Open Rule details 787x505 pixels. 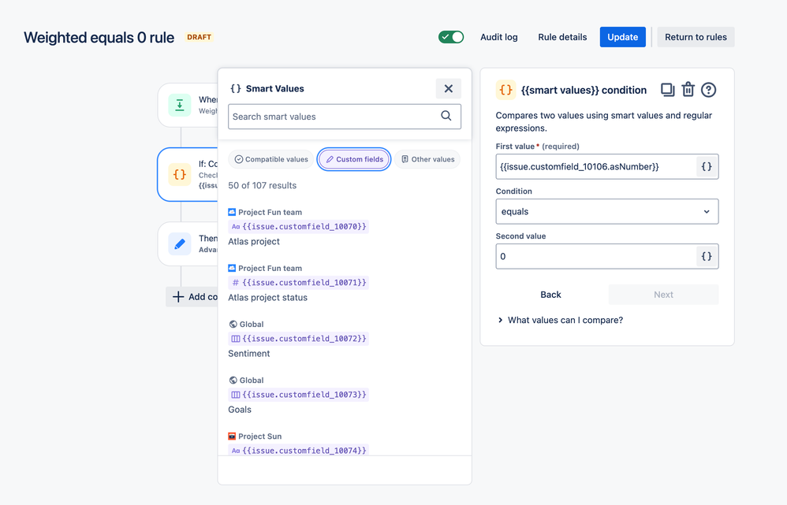[x=562, y=37]
